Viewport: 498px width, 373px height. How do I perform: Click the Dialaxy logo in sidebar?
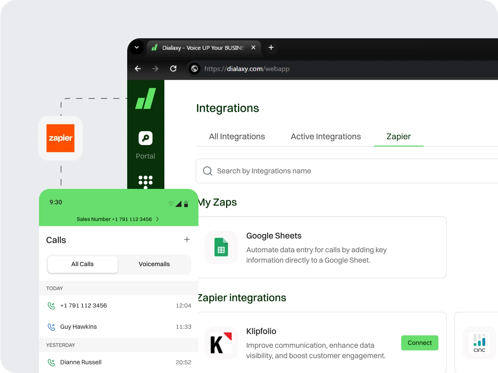coord(146,99)
